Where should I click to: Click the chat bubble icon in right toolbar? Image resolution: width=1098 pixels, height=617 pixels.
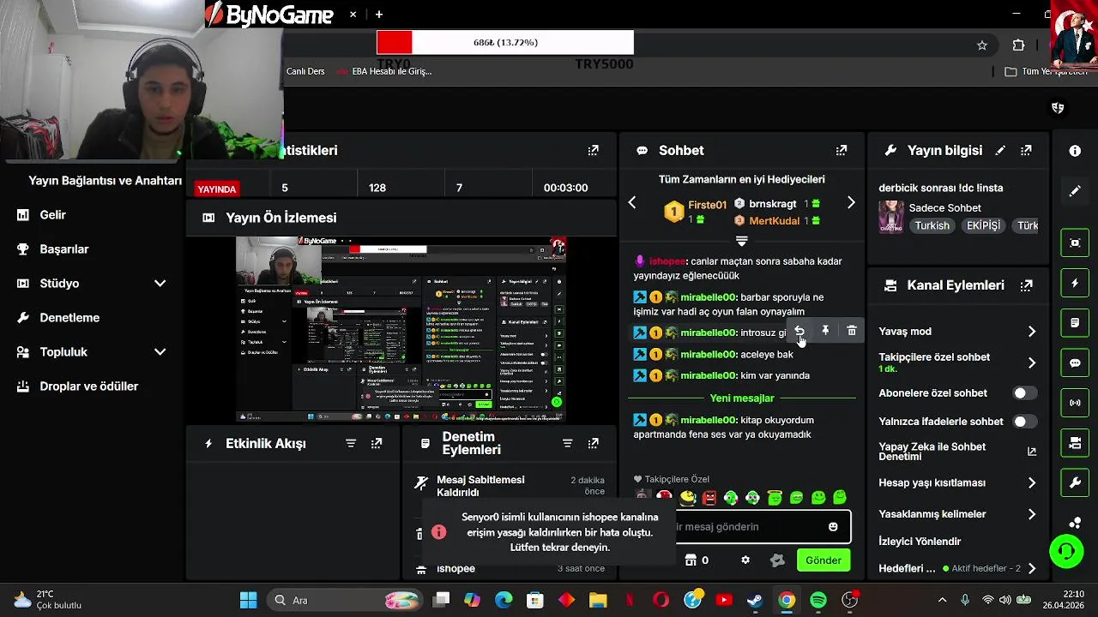pyautogui.click(x=1075, y=362)
